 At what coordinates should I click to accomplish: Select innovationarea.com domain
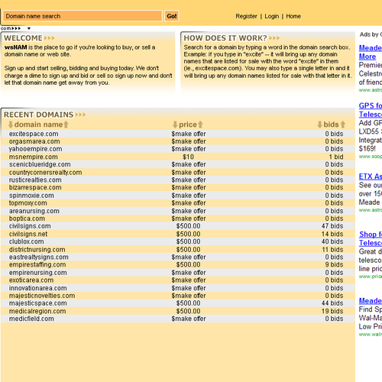(x=38, y=288)
